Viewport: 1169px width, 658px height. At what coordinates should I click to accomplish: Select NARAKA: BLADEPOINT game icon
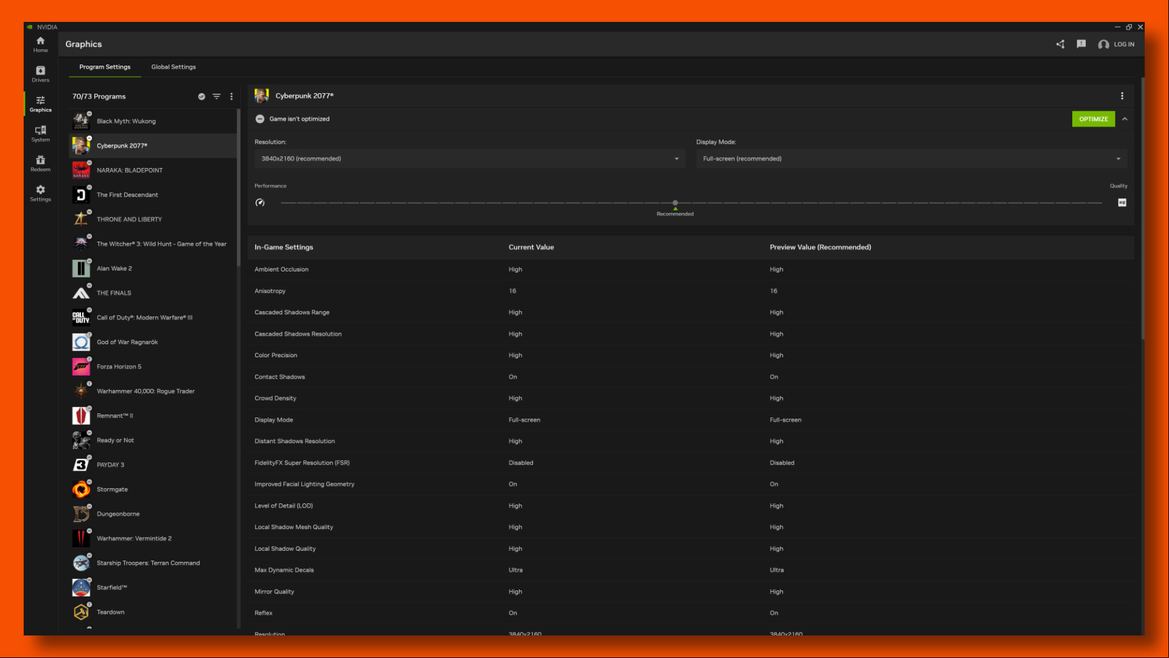(81, 170)
